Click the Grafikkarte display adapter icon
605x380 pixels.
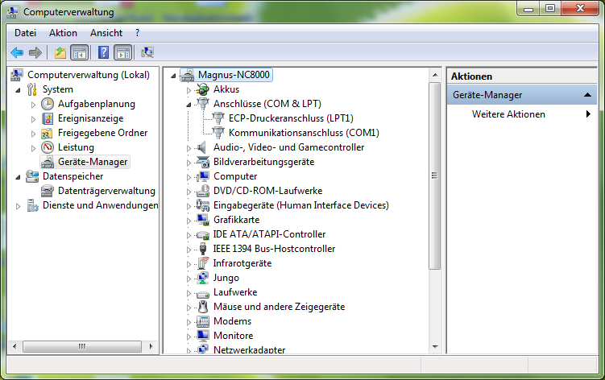203,220
